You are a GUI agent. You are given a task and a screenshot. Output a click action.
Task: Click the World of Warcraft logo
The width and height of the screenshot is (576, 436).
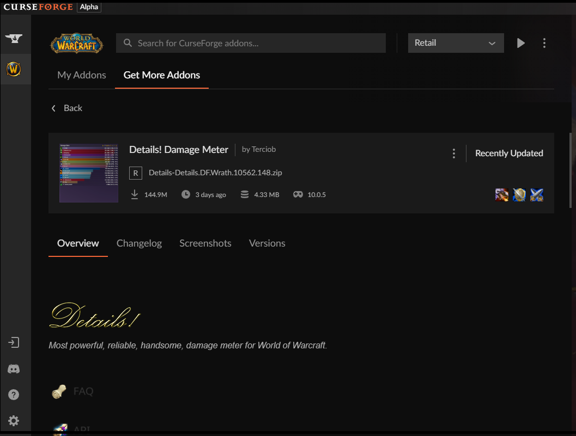click(76, 44)
